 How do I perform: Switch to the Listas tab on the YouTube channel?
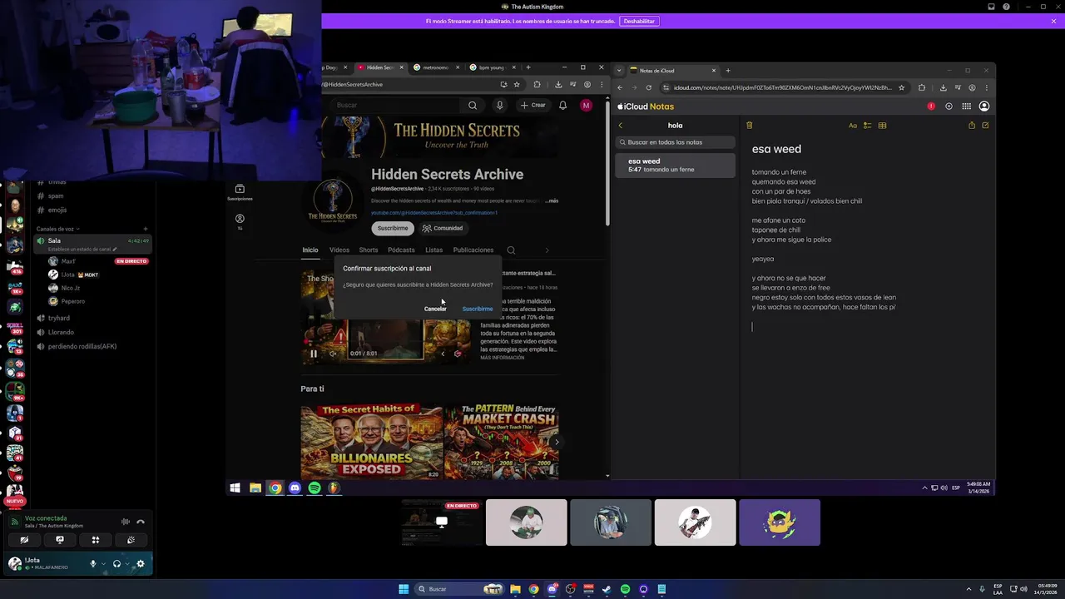(x=433, y=250)
